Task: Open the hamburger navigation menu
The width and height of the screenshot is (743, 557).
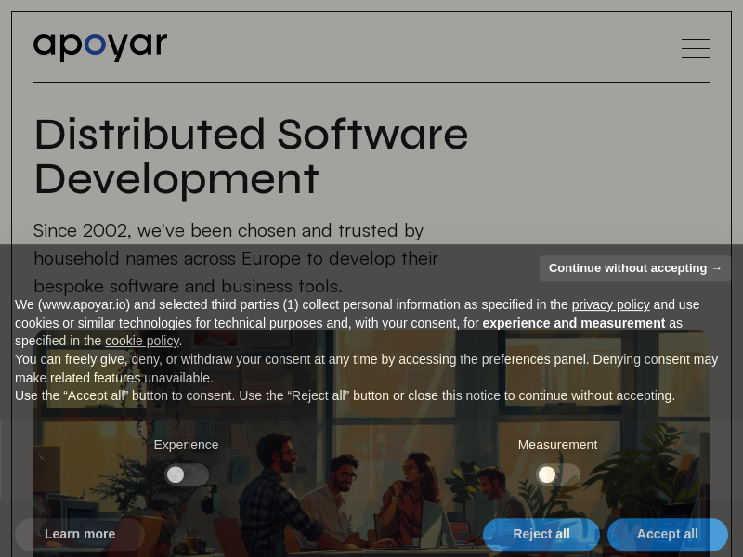Action: click(695, 48)
